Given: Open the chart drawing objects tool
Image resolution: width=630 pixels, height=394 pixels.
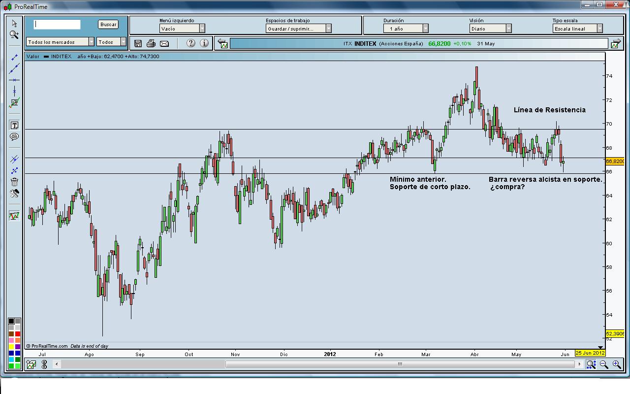Looking at the screenshot, I should [x=14, y=103].
